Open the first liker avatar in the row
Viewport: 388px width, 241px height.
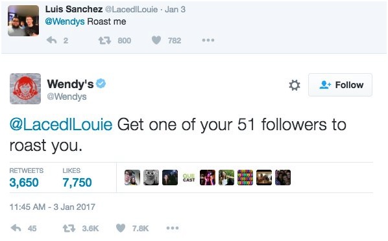[x=132, y=178]
